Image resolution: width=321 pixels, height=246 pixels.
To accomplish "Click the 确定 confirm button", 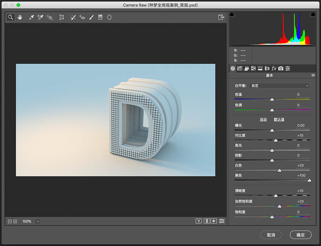I will point(300,235).
